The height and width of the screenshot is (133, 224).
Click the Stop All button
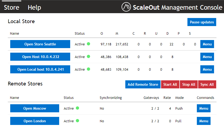click(189, 84)
